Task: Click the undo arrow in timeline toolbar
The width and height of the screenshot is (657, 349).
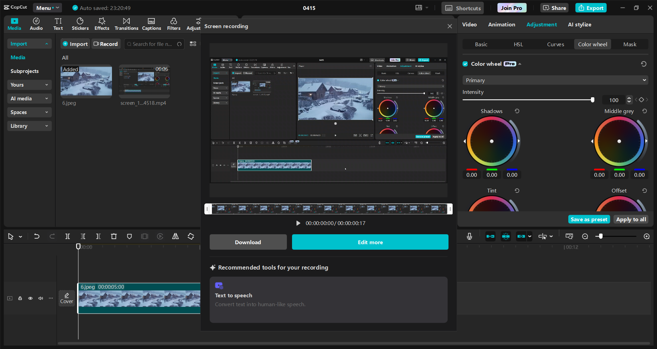Action: click(37, 236)
